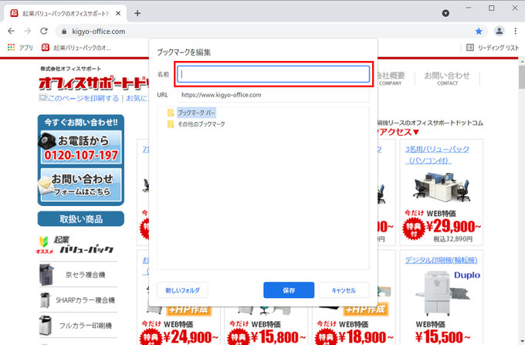The width and height of the screenshot is (525, 345).
Task: Select その他のブックマーク folder
Action: 196,124
